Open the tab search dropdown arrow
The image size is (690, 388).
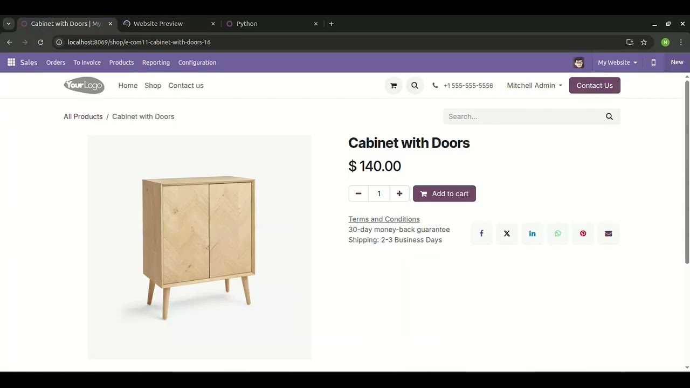8,24
